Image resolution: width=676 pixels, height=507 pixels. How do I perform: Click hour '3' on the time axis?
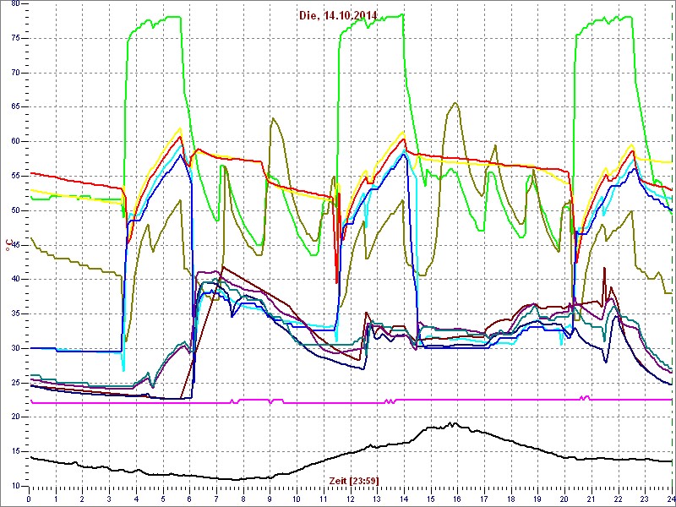(109, 499)
